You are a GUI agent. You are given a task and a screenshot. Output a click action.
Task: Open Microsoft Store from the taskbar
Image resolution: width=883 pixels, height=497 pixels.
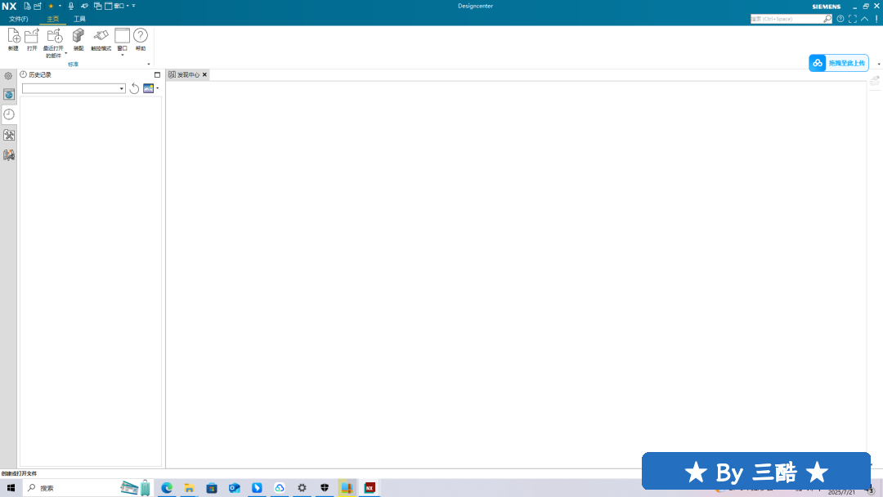[212, 488]
